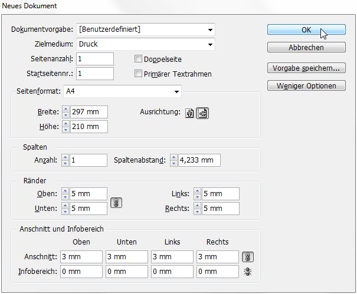Select portrait orientation icon
This screenshot has height=294, width=357.
pyautogui.click(x=190, y=114)
